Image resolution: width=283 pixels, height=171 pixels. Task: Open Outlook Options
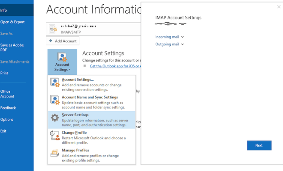[7, 119]
